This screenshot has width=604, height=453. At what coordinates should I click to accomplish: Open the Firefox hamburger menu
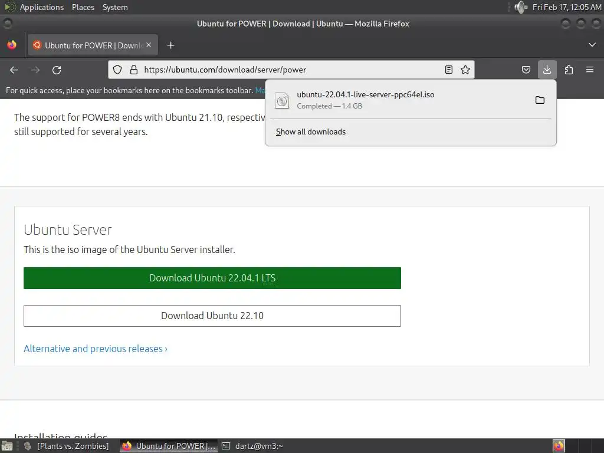point(590,70)
